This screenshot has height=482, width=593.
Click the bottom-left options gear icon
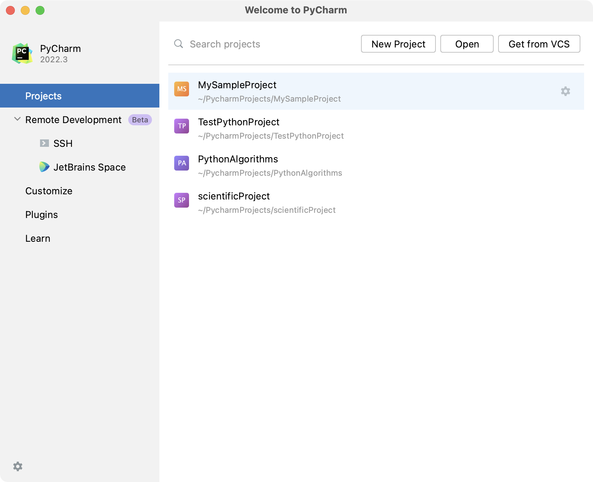click(18, 466)
